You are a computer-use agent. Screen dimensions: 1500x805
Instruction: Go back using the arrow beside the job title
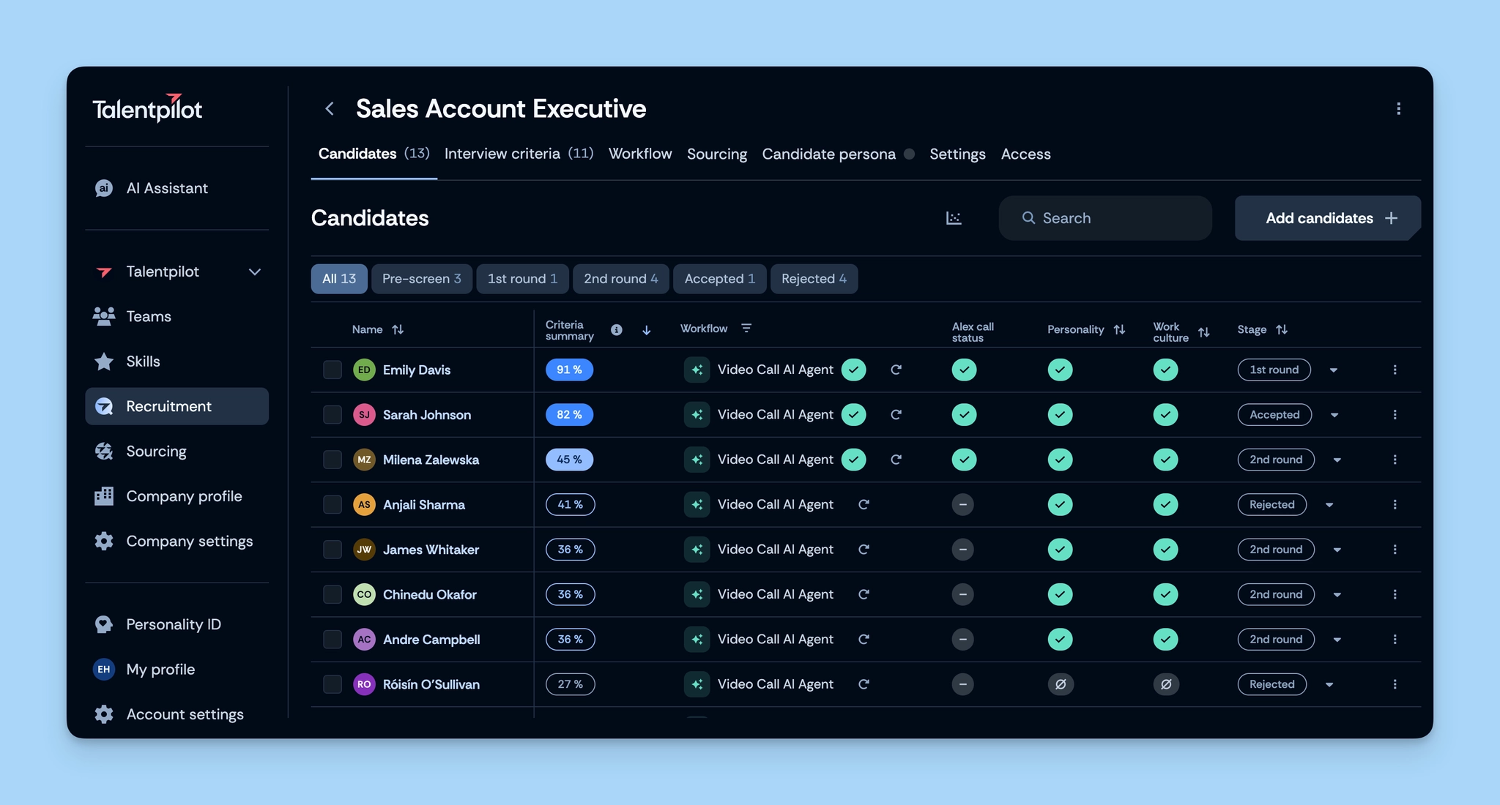[x=330, y=109]
